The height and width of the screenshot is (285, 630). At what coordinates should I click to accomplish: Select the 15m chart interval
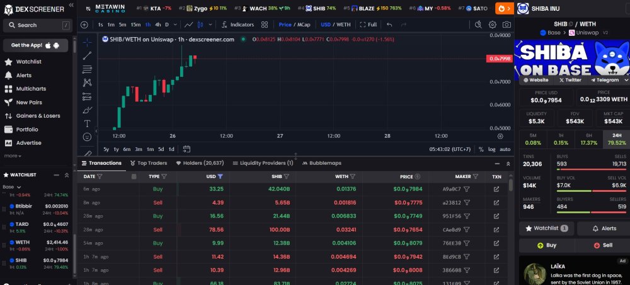click(135, 25)
